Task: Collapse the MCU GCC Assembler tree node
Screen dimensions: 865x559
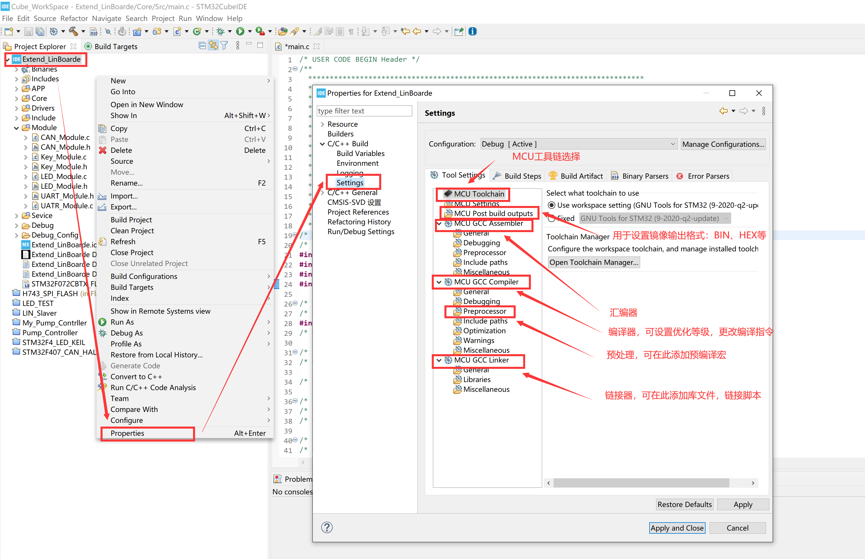Action: 440,223
